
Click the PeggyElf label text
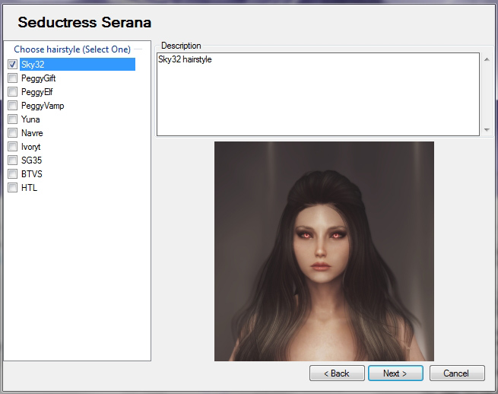(36, 92)
